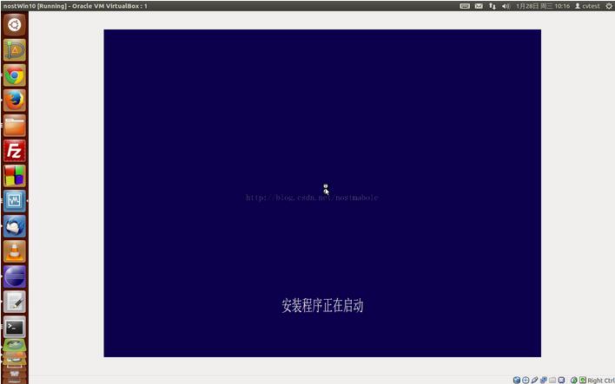Click the optical disk status icon

tap(526, 380)
